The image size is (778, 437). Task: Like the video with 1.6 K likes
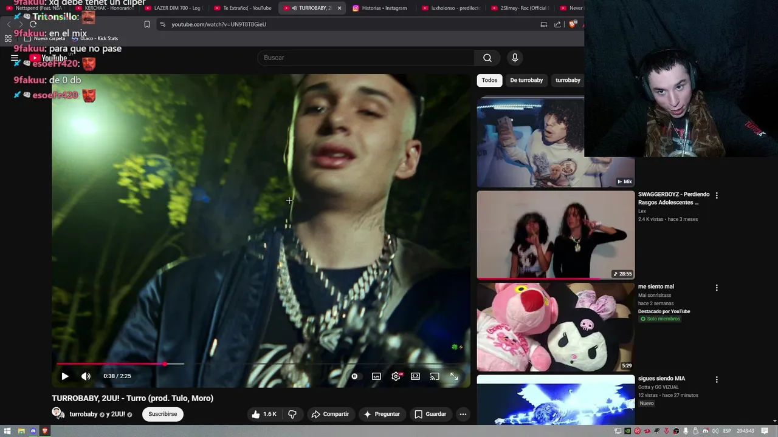(x=264, y=414)
